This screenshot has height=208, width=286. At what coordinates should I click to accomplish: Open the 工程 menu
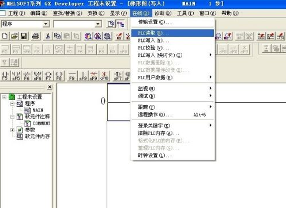click(17, 13)
